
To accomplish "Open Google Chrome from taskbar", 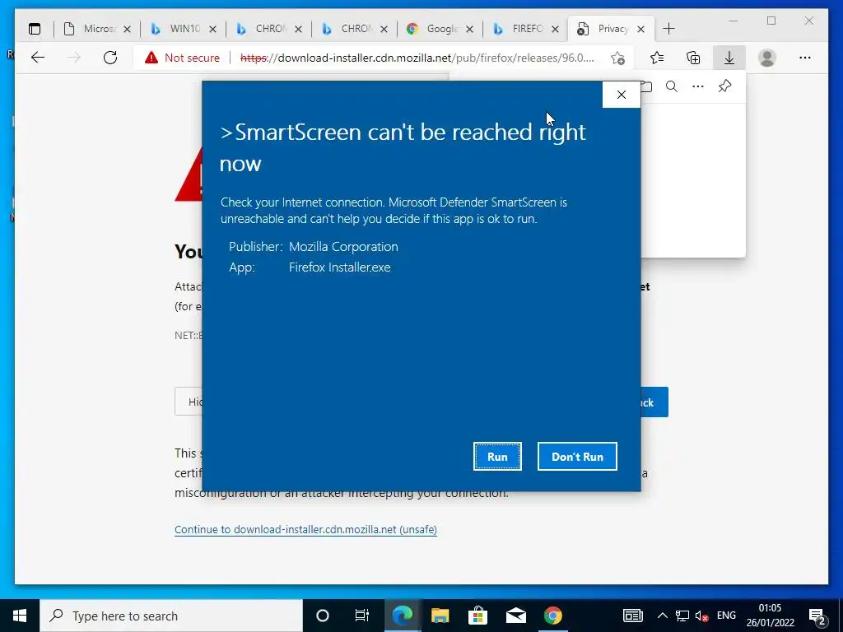I will [x=552, y=616].
